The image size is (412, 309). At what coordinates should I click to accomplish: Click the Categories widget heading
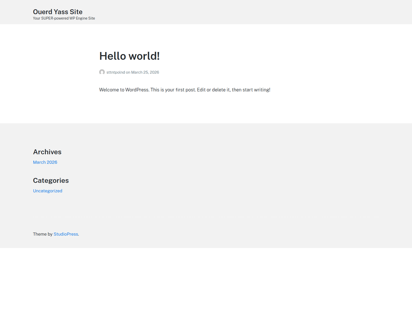point(51,181)
